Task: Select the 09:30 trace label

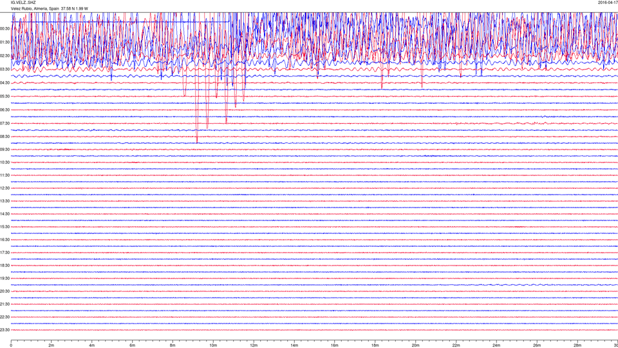Action: tap(5, 150)
